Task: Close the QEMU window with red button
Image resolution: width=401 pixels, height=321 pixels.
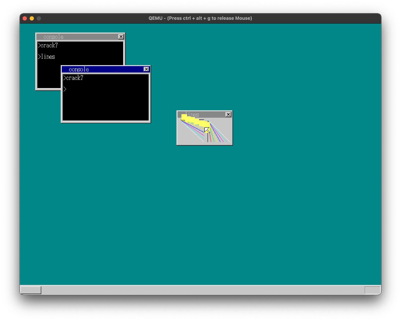Action: 25,18
